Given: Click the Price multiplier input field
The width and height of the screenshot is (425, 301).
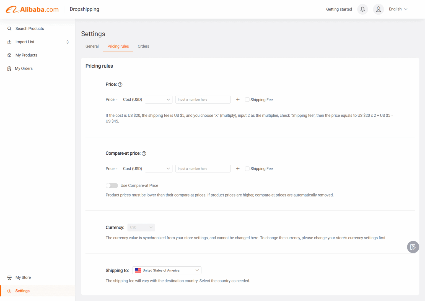Looking at the screenshot, I should pyautogui.click(x=203, y=99).
